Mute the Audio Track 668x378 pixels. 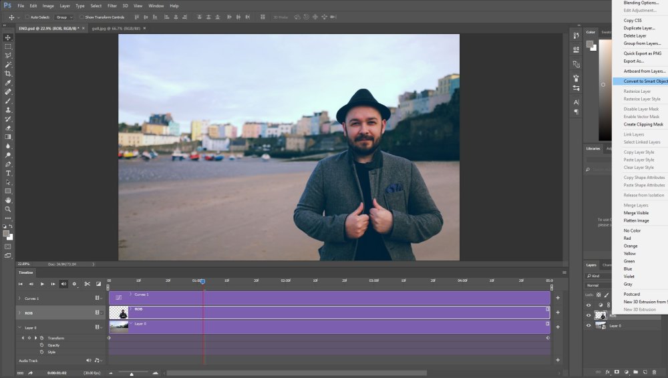pyautogui.click(x=88, y=361)
